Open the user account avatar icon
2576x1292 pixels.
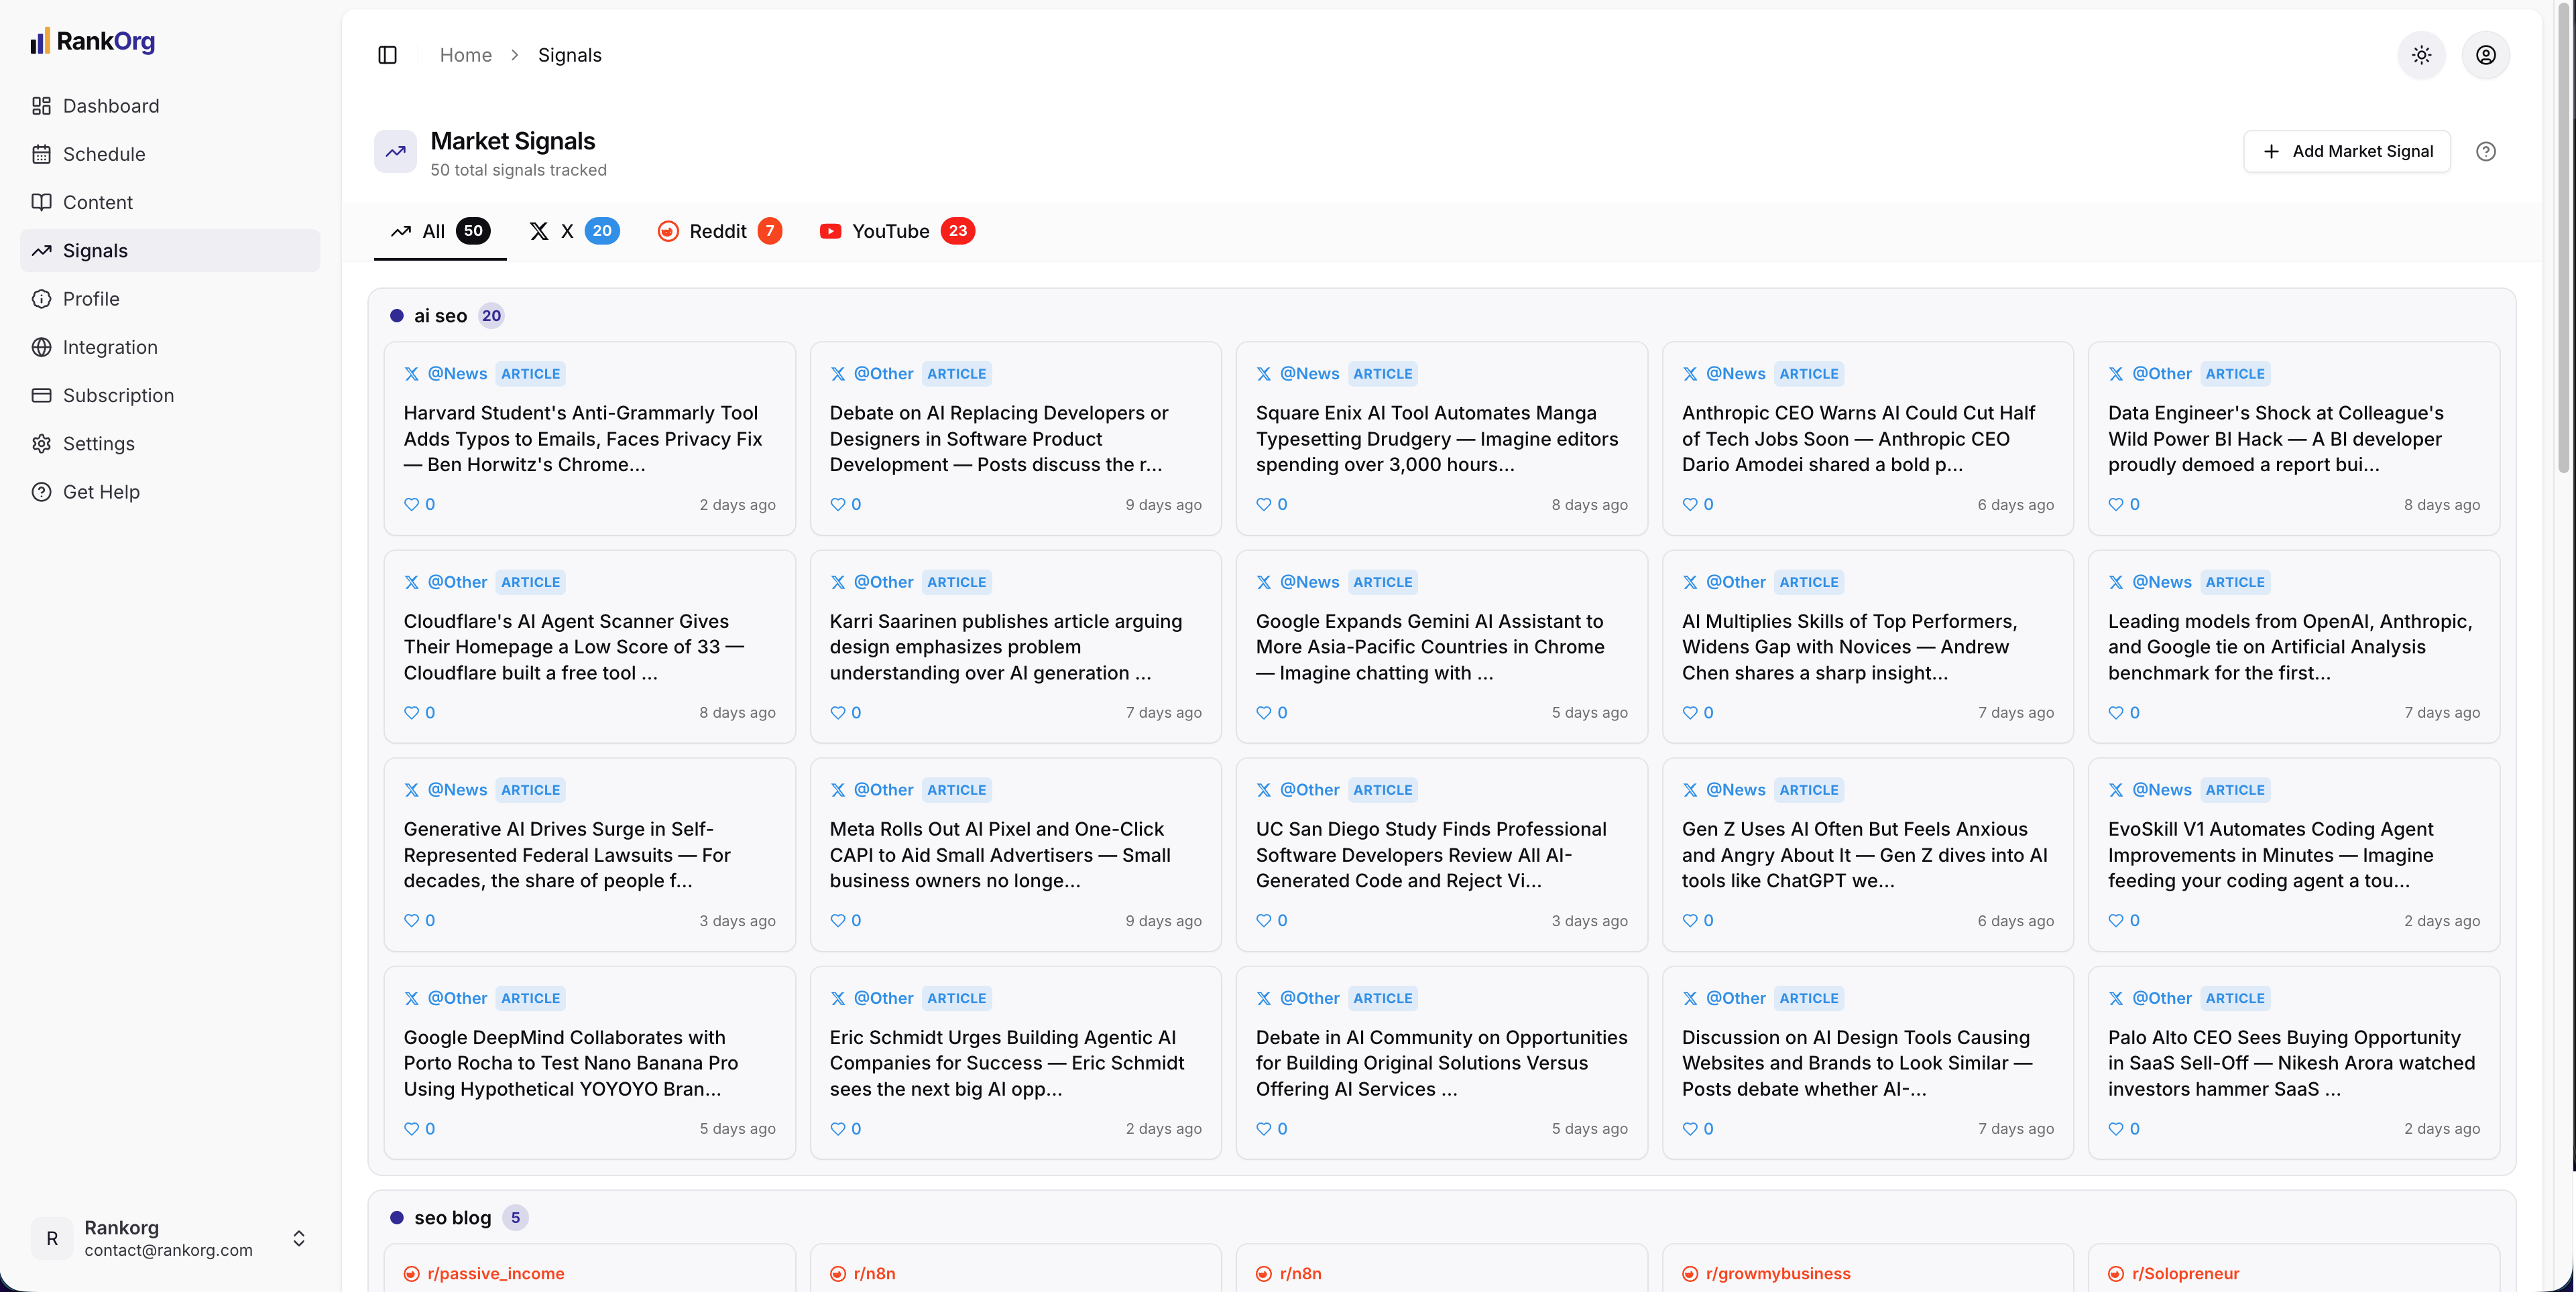[2485, 55]
